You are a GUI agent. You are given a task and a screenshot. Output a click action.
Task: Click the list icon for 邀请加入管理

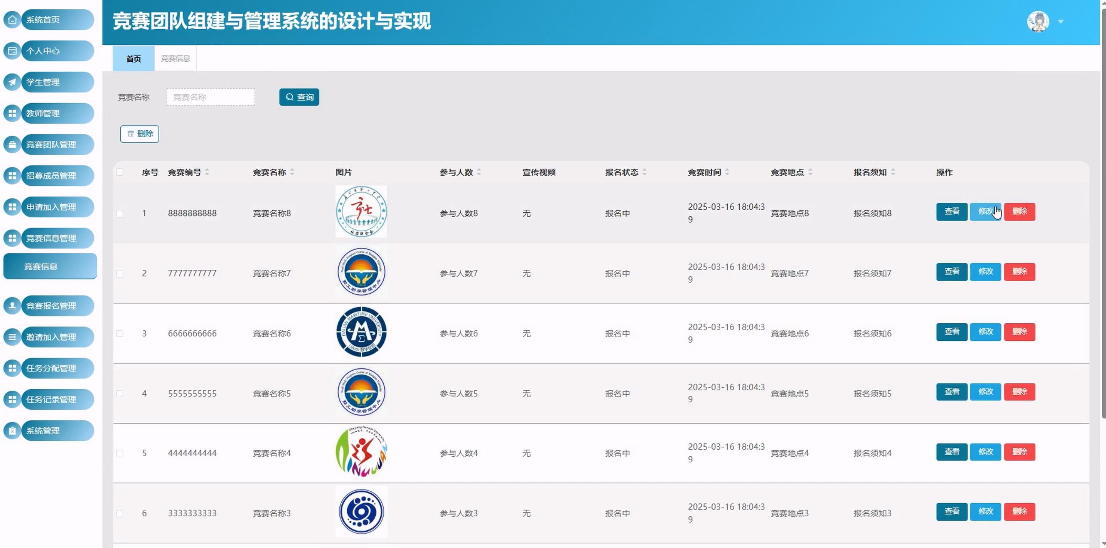pos(12,337)
